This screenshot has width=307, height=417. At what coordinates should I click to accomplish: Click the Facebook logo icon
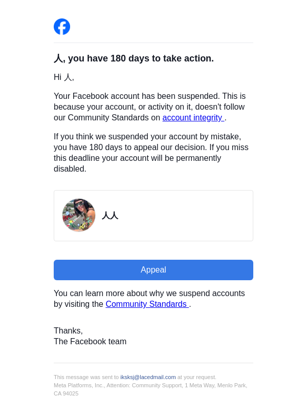pyautogui.click(x=62, y=27)
